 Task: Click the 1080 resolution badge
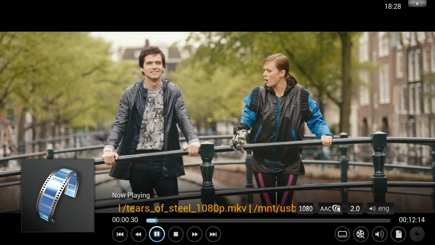tap(306, 209)
